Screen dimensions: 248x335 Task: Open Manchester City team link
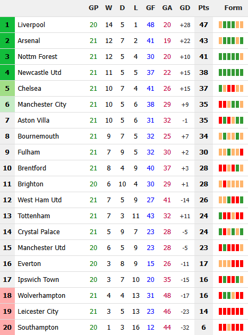42,105
